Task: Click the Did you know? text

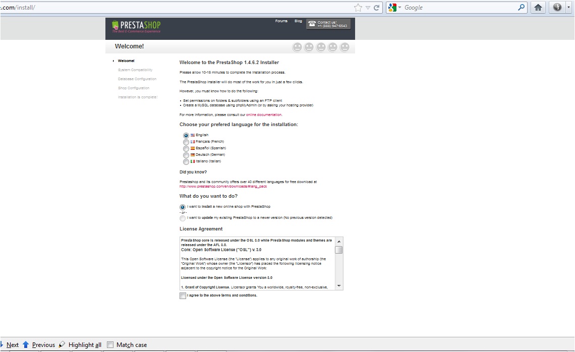Action: (193, 172)
